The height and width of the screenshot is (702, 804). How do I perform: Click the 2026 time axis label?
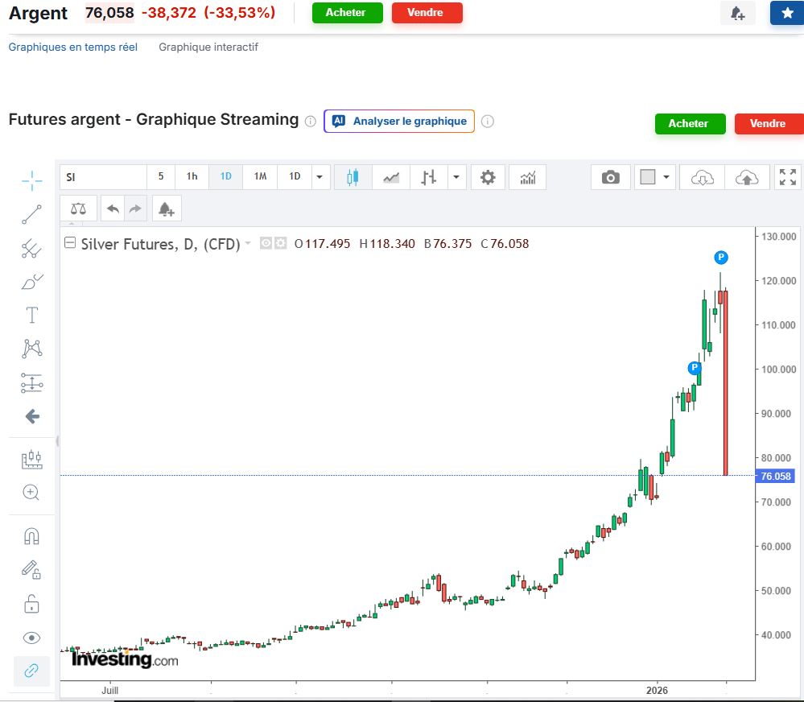pyautogui.click(x=657, y=690)
